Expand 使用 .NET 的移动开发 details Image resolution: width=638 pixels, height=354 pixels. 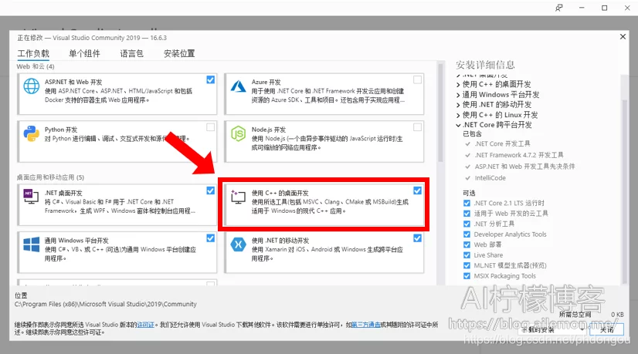coord(458,105)
